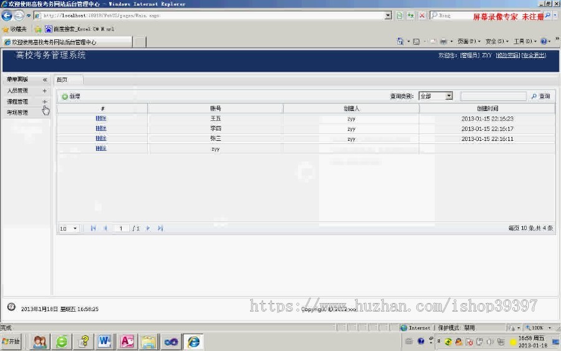Select the 李四 account cell
The width and height of the screenshot is (561, 351).
pos(216,128)
